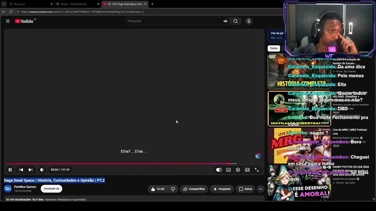
Task: Click the 53:24 / 1:01:29 time display
Action: point(60,170)
